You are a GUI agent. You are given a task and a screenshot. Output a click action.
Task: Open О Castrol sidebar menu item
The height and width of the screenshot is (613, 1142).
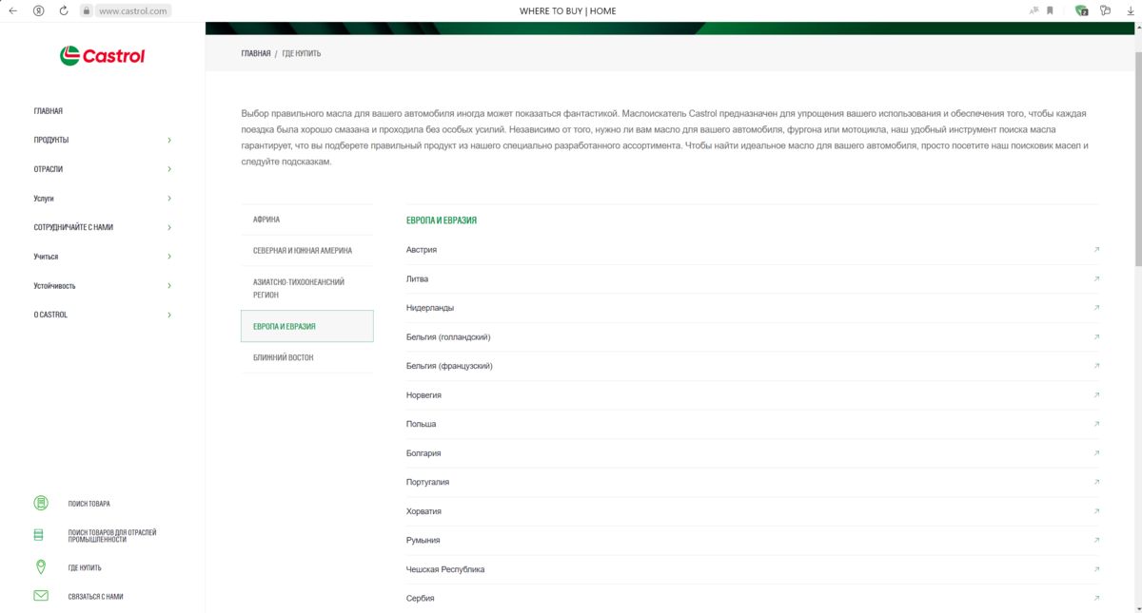50,315
